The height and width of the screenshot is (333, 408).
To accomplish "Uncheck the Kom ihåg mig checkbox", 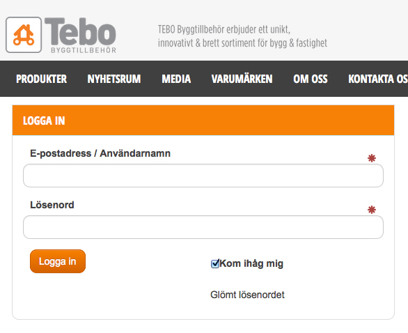I will click(215, 263).
